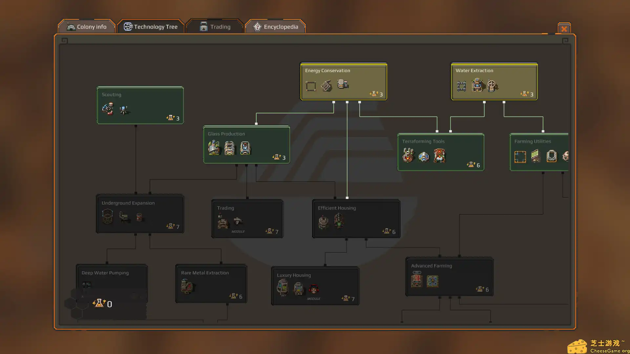This screenshot has width=630, height=354.
Task: Select the H2O tank icon in Water Extraction
Action: [x=491, y=86]
